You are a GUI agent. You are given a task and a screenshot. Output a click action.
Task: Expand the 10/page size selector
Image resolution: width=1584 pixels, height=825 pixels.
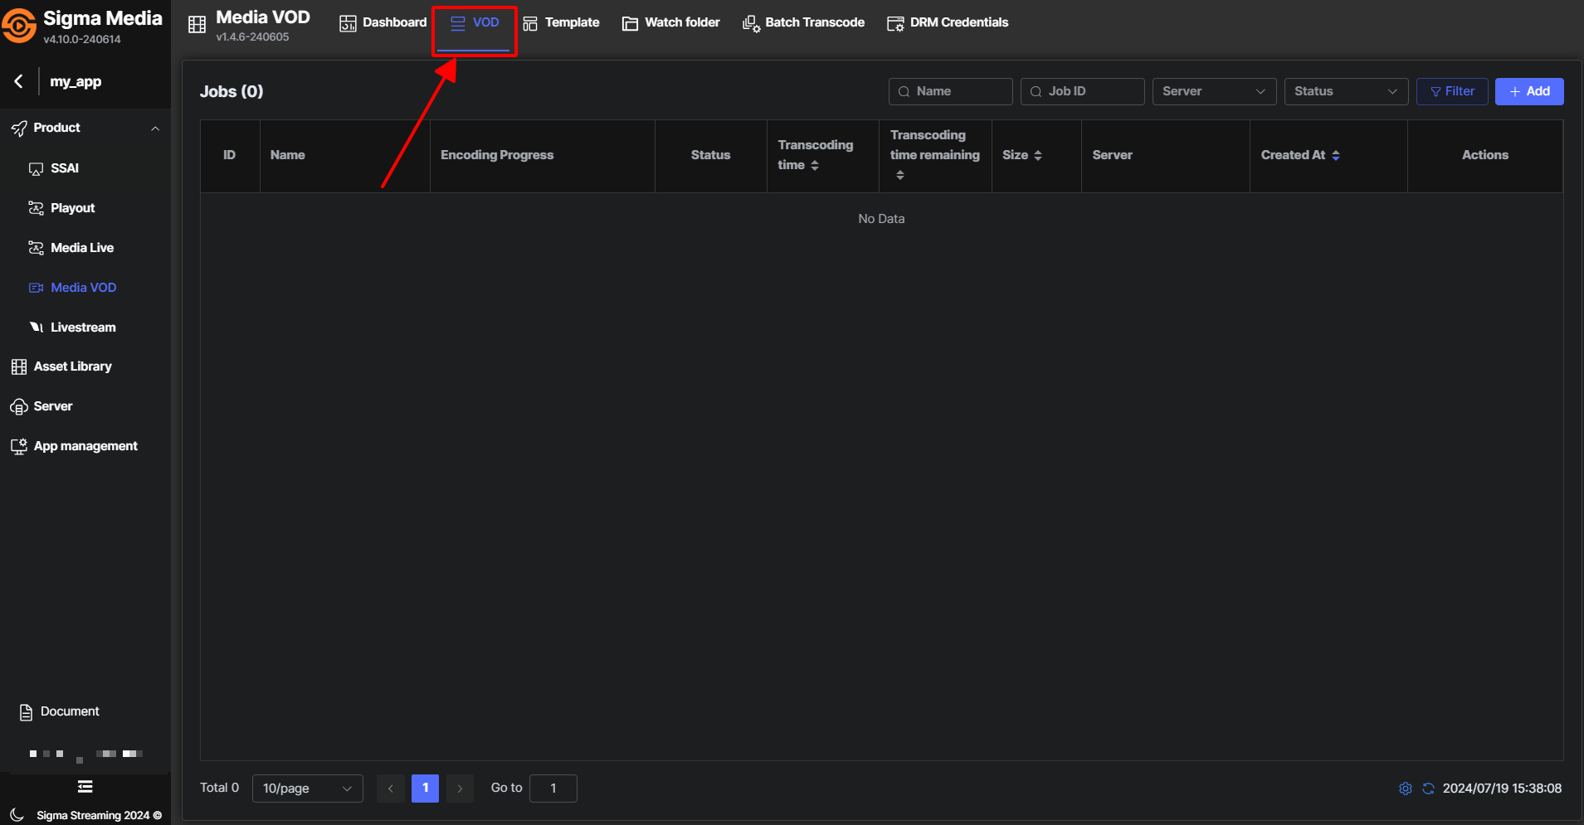307,789
